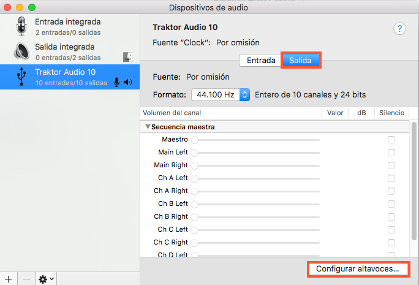The width and height of the screenshot is (419, 285).
Task: Select Salida integrada device
Action: pos(70,51)
